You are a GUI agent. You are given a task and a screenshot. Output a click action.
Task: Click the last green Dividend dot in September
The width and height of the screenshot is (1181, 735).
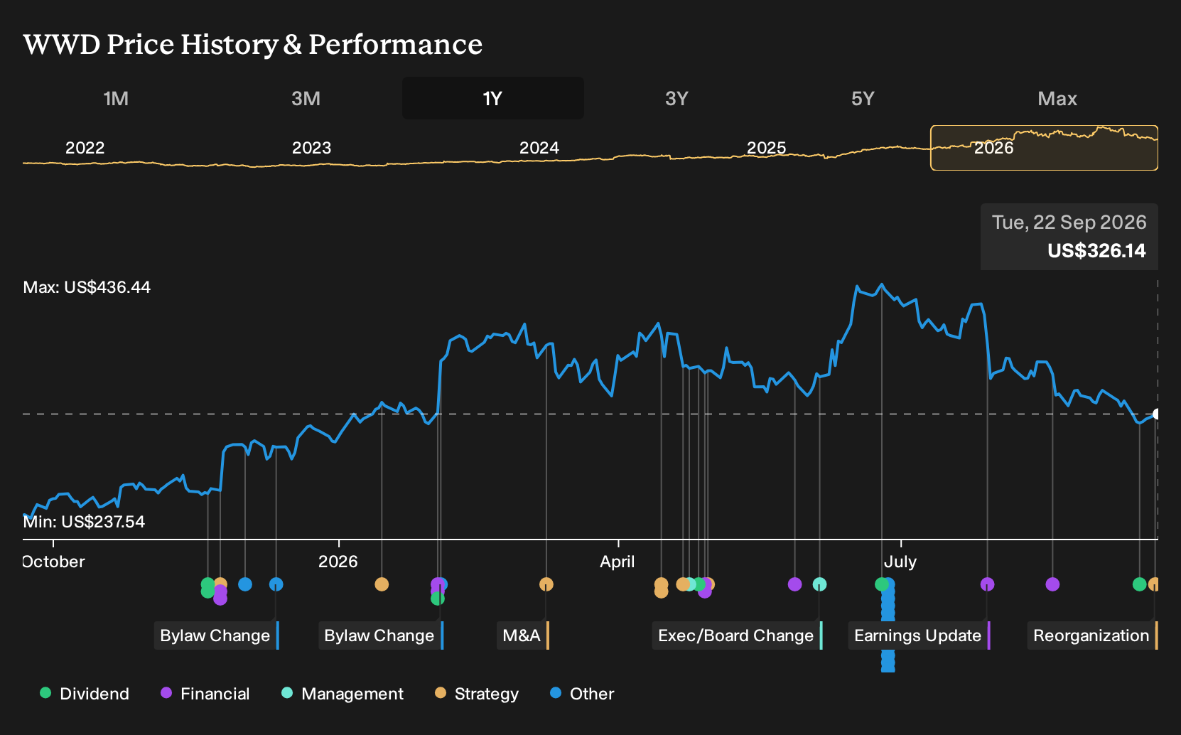click(1139, 584)
